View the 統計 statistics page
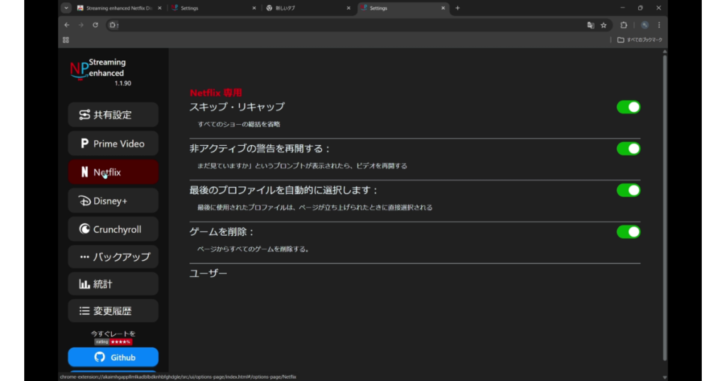 [x=113, y=284]
